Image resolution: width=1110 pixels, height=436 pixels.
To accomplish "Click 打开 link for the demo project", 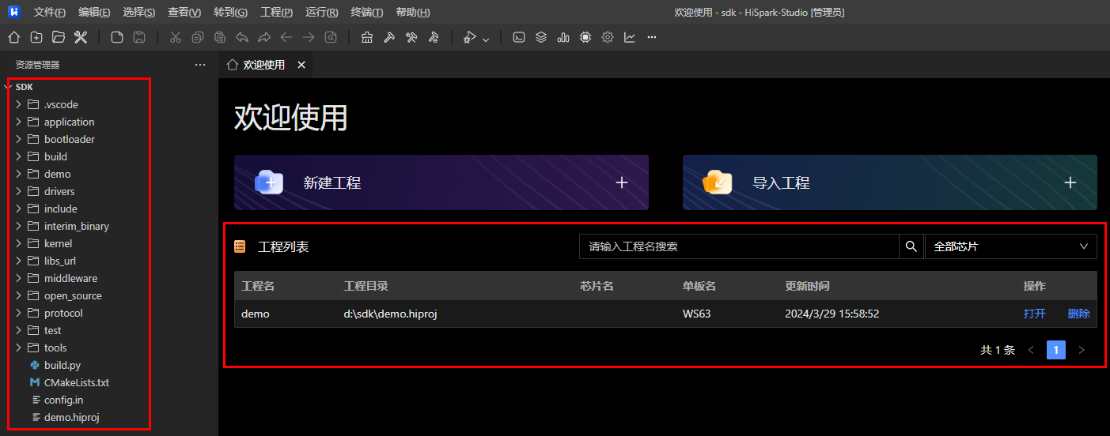I will point(1034,314).
